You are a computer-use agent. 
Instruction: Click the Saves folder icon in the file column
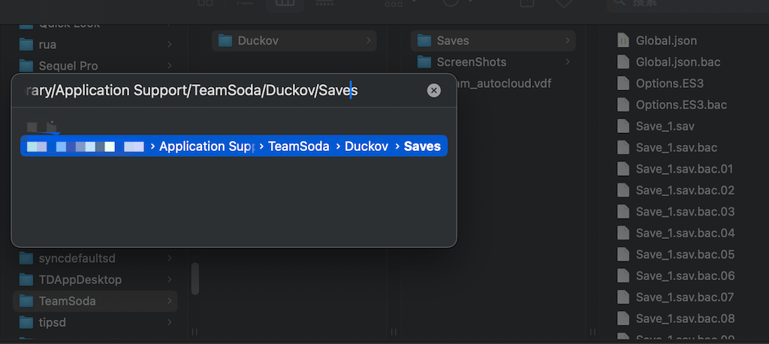coord(423,41)
